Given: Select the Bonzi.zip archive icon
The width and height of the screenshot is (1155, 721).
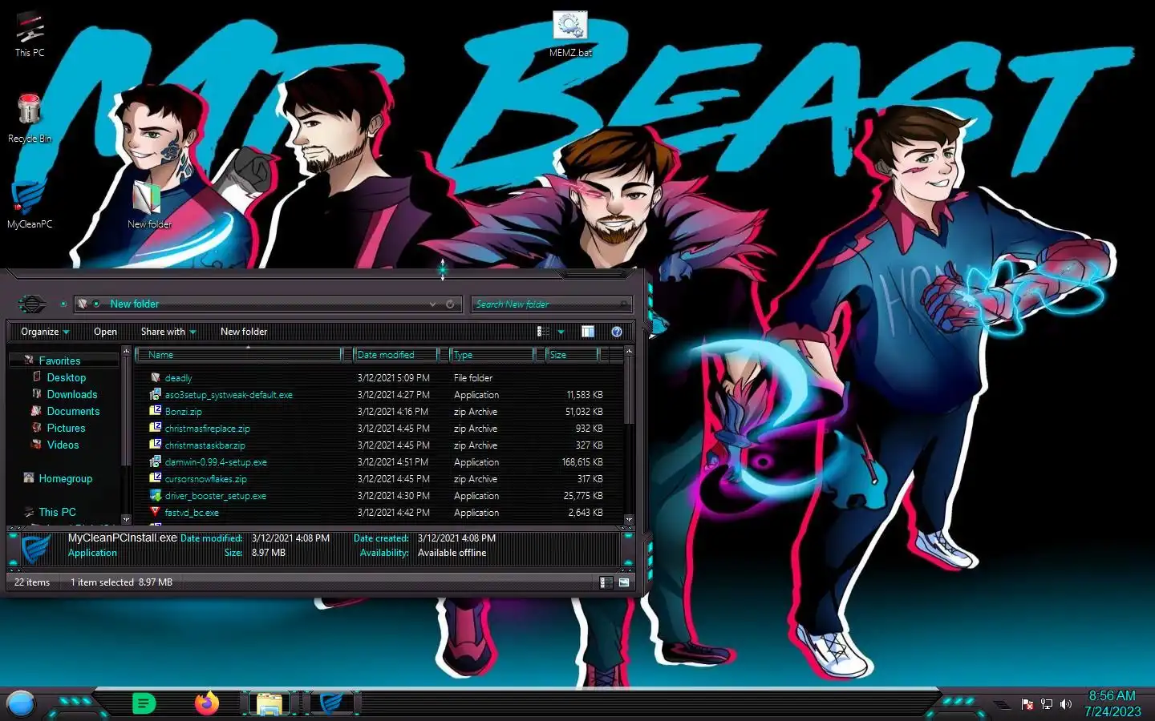Looking at the screenshot, I should 156,411.
